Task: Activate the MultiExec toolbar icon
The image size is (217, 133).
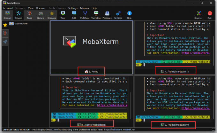Action: [85, 15]
